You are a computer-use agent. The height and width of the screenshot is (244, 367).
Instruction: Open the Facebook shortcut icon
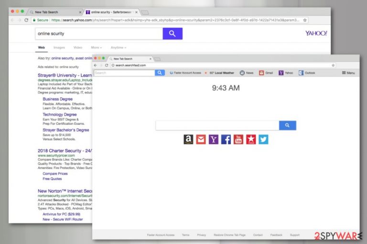point(226,140)
